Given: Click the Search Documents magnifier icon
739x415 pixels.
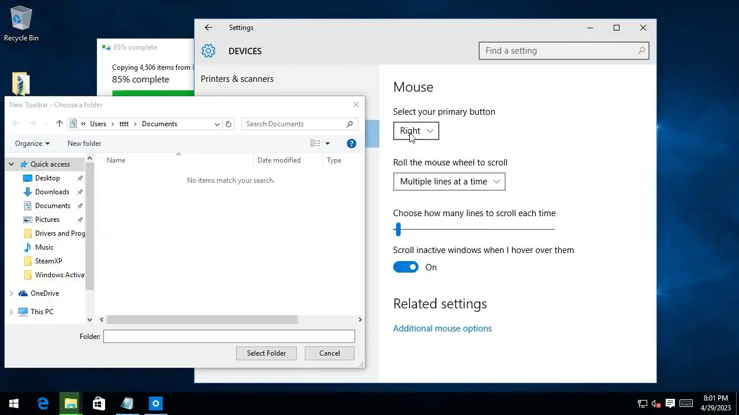Looking at the screenshot, I should pos(349,124).
